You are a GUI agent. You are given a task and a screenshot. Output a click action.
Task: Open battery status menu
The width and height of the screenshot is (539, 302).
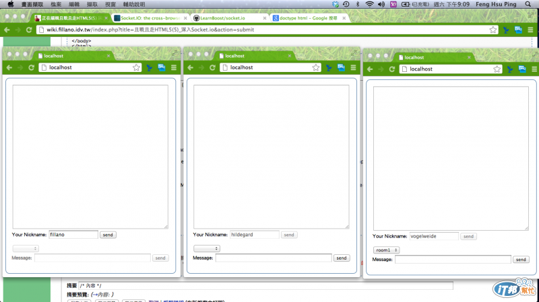point(406,4)
